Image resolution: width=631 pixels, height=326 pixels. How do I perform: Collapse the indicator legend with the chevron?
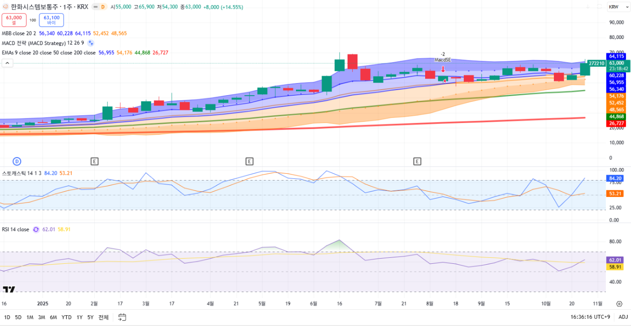[7, 63]
